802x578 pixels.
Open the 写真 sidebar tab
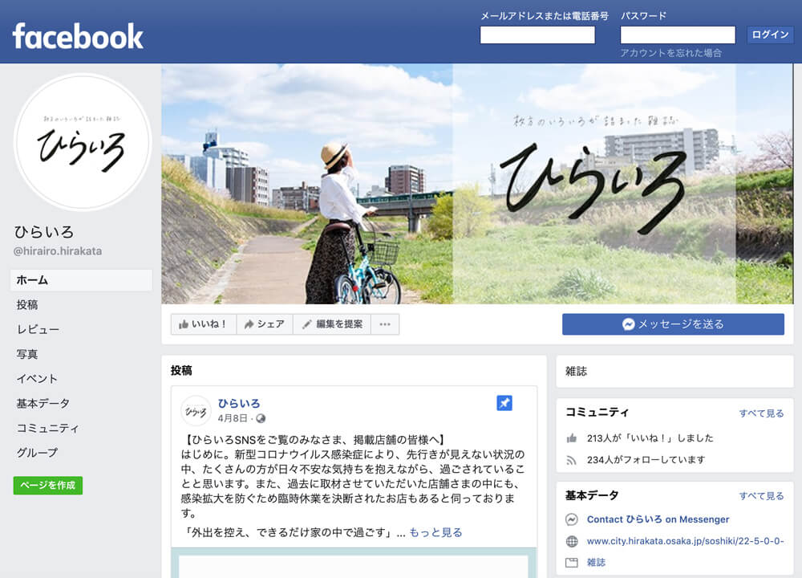pos(27,354)
